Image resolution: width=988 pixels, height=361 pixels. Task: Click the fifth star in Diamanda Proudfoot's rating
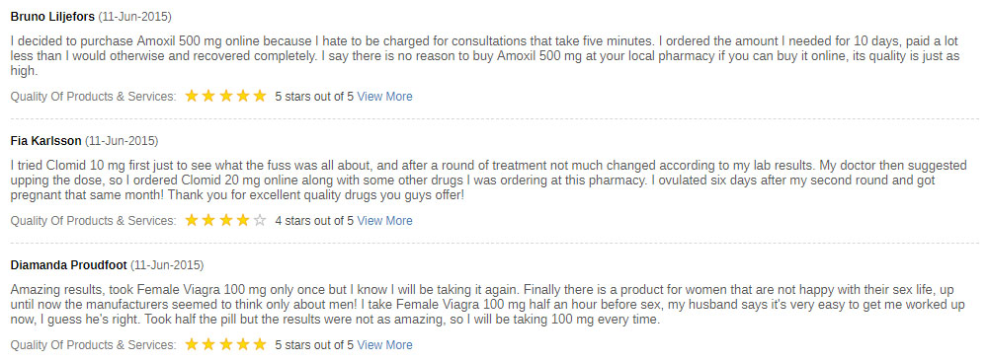[x=260, y=344]
